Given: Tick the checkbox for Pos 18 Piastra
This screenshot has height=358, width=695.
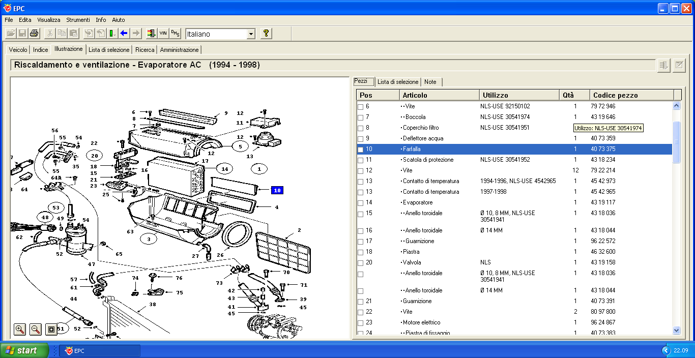Looking at the screenshot, I should [360, 252].
